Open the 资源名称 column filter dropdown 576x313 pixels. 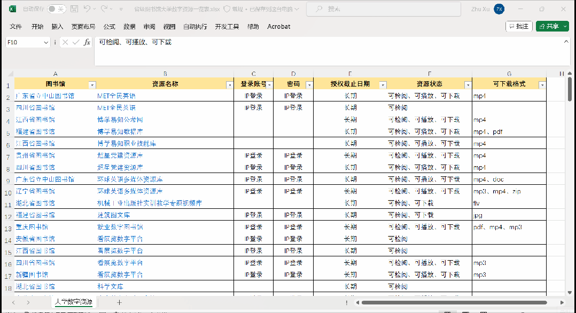(230, 85)
